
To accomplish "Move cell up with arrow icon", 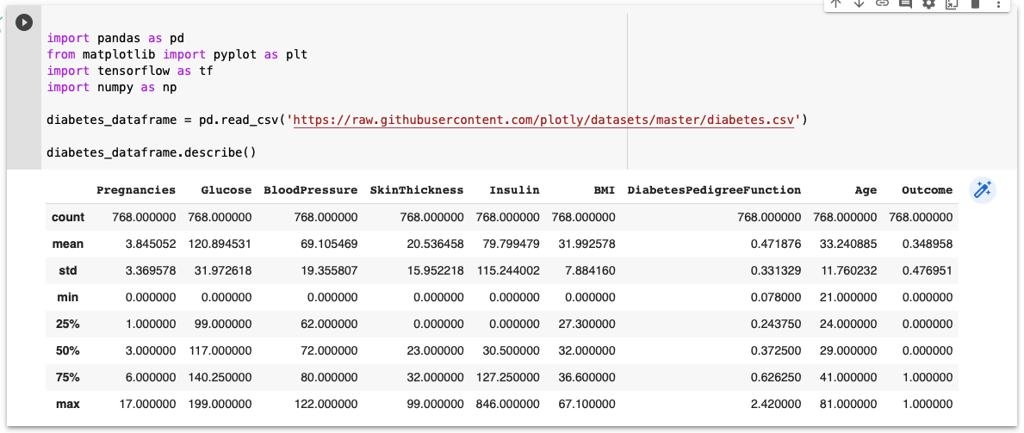I will tap(835, 3).
